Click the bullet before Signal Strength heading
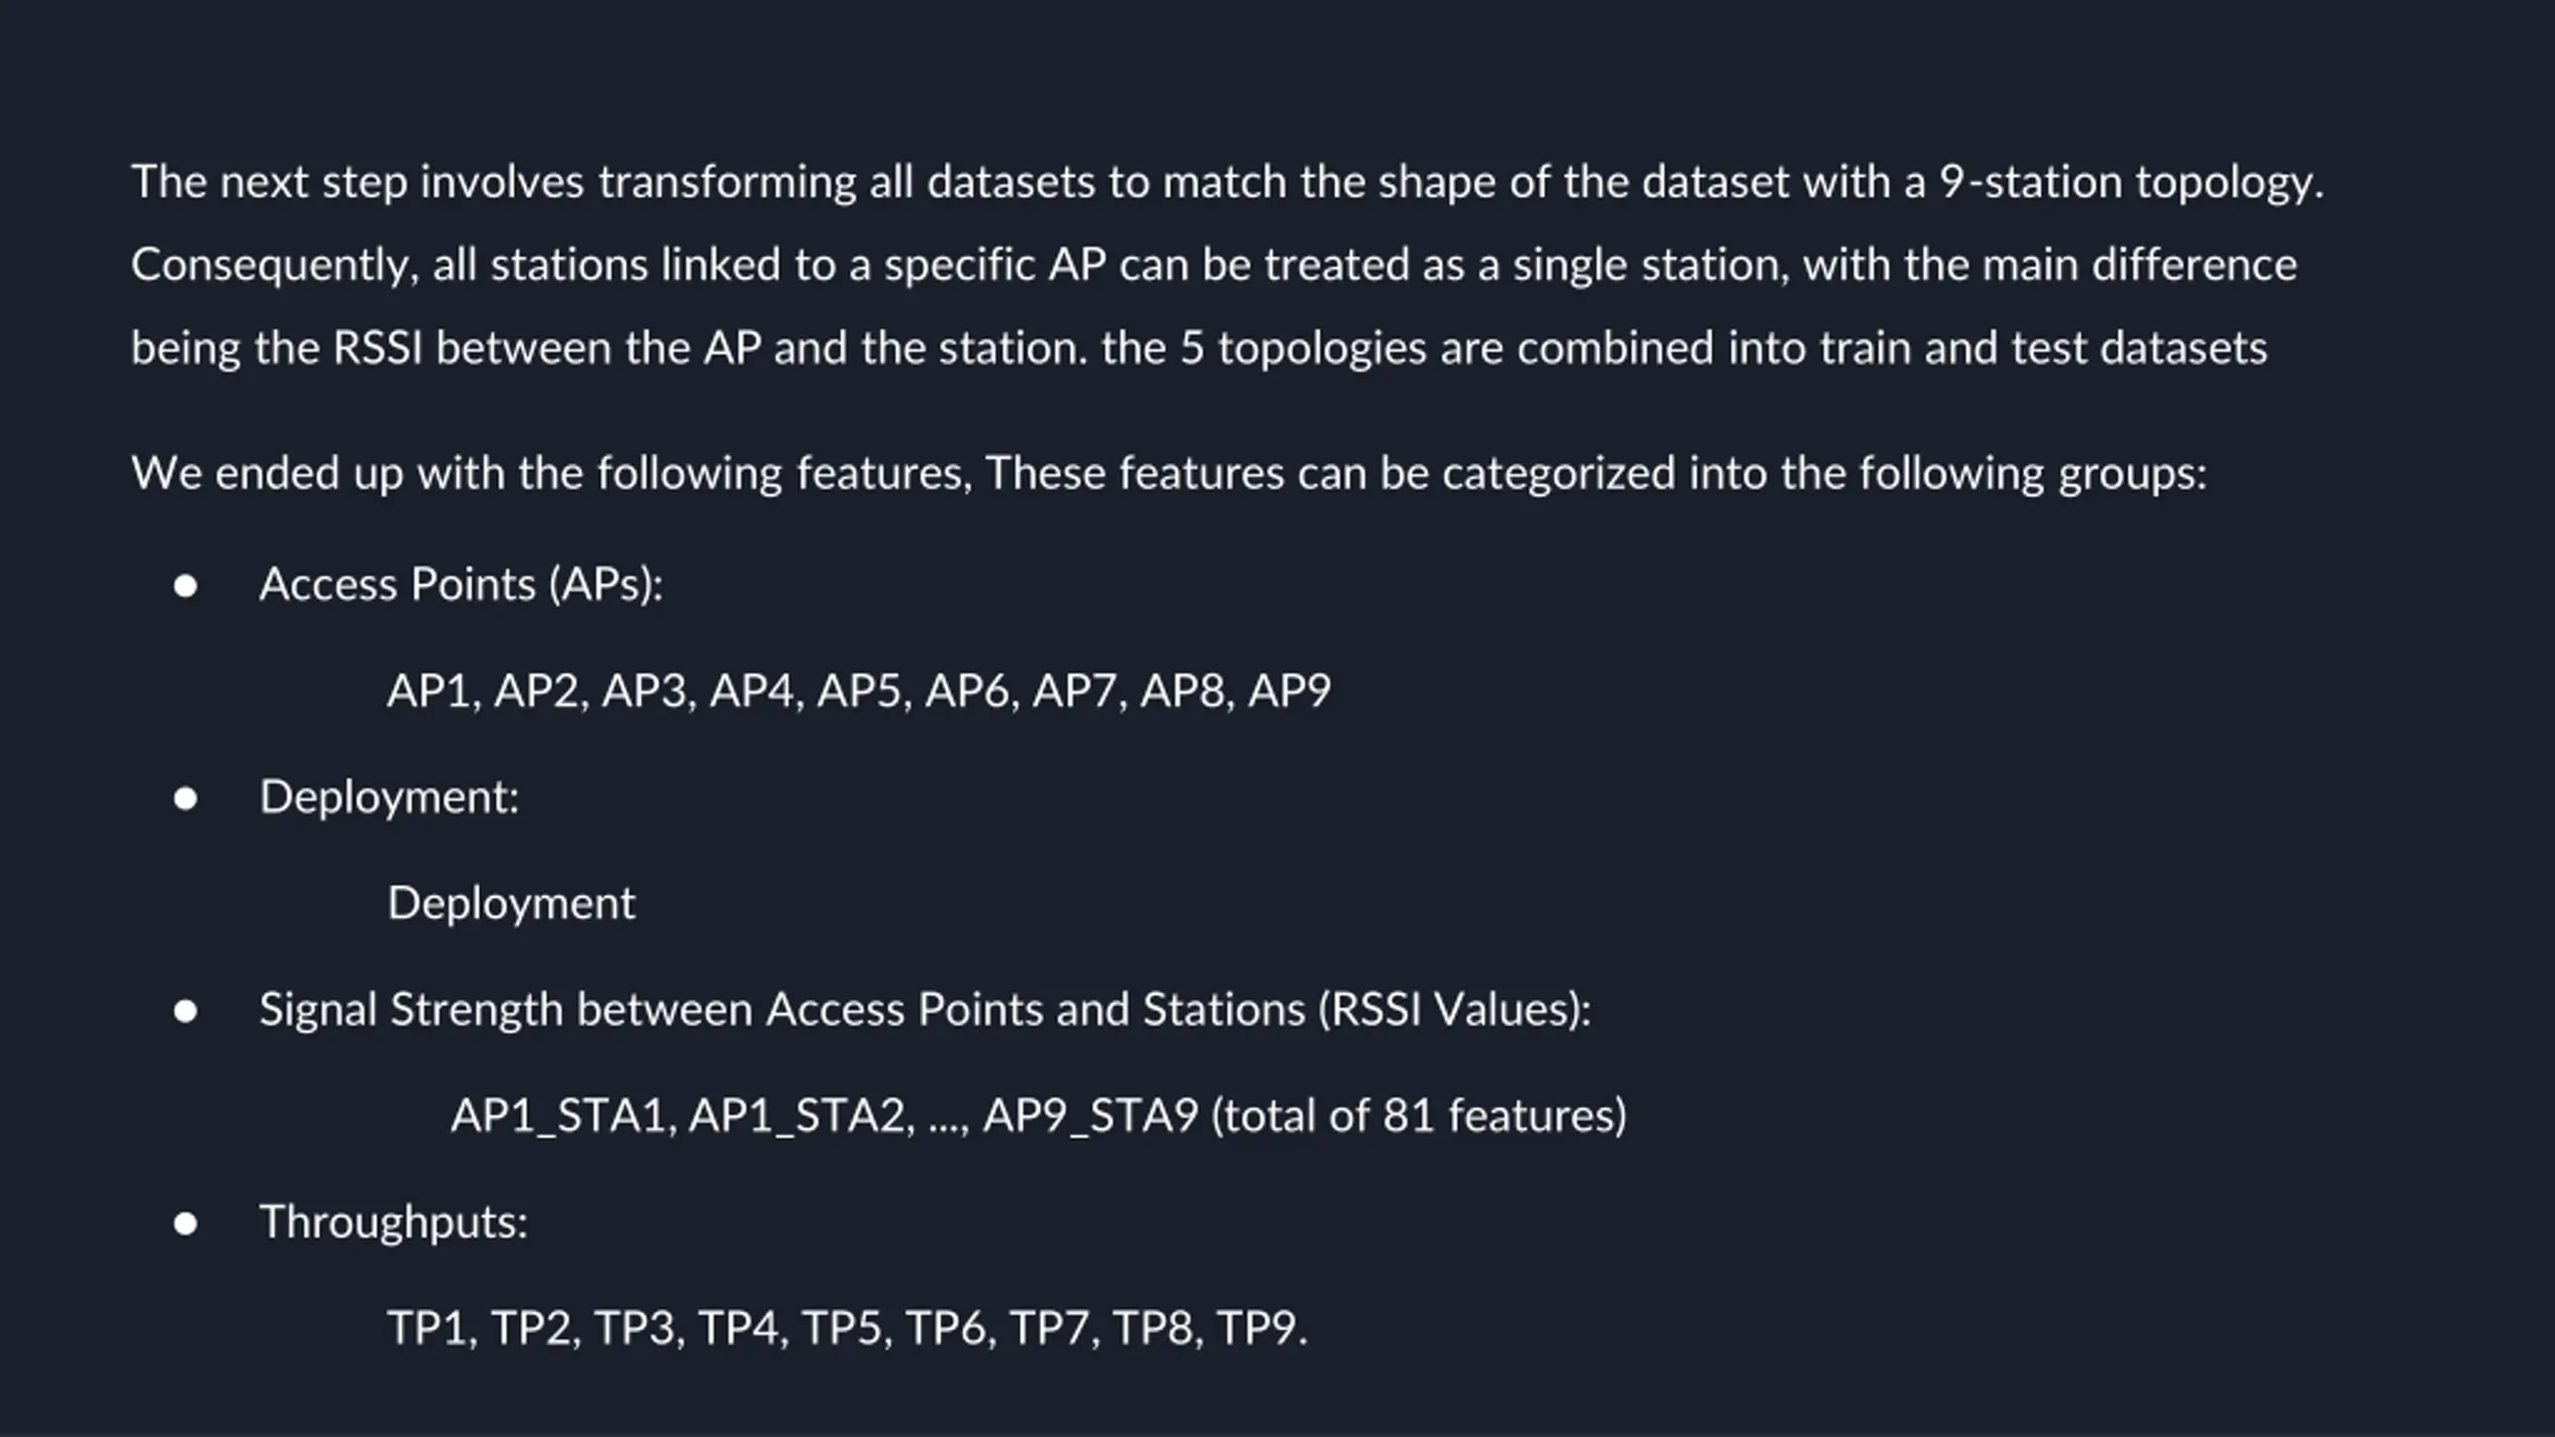This screenshot has height=1437, width=2555. (x=185, y=1011)
